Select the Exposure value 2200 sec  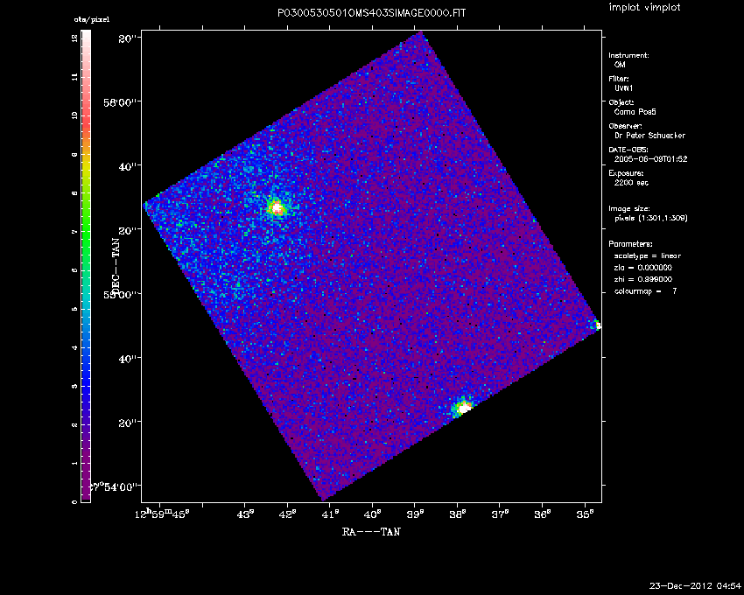point(629,183)
